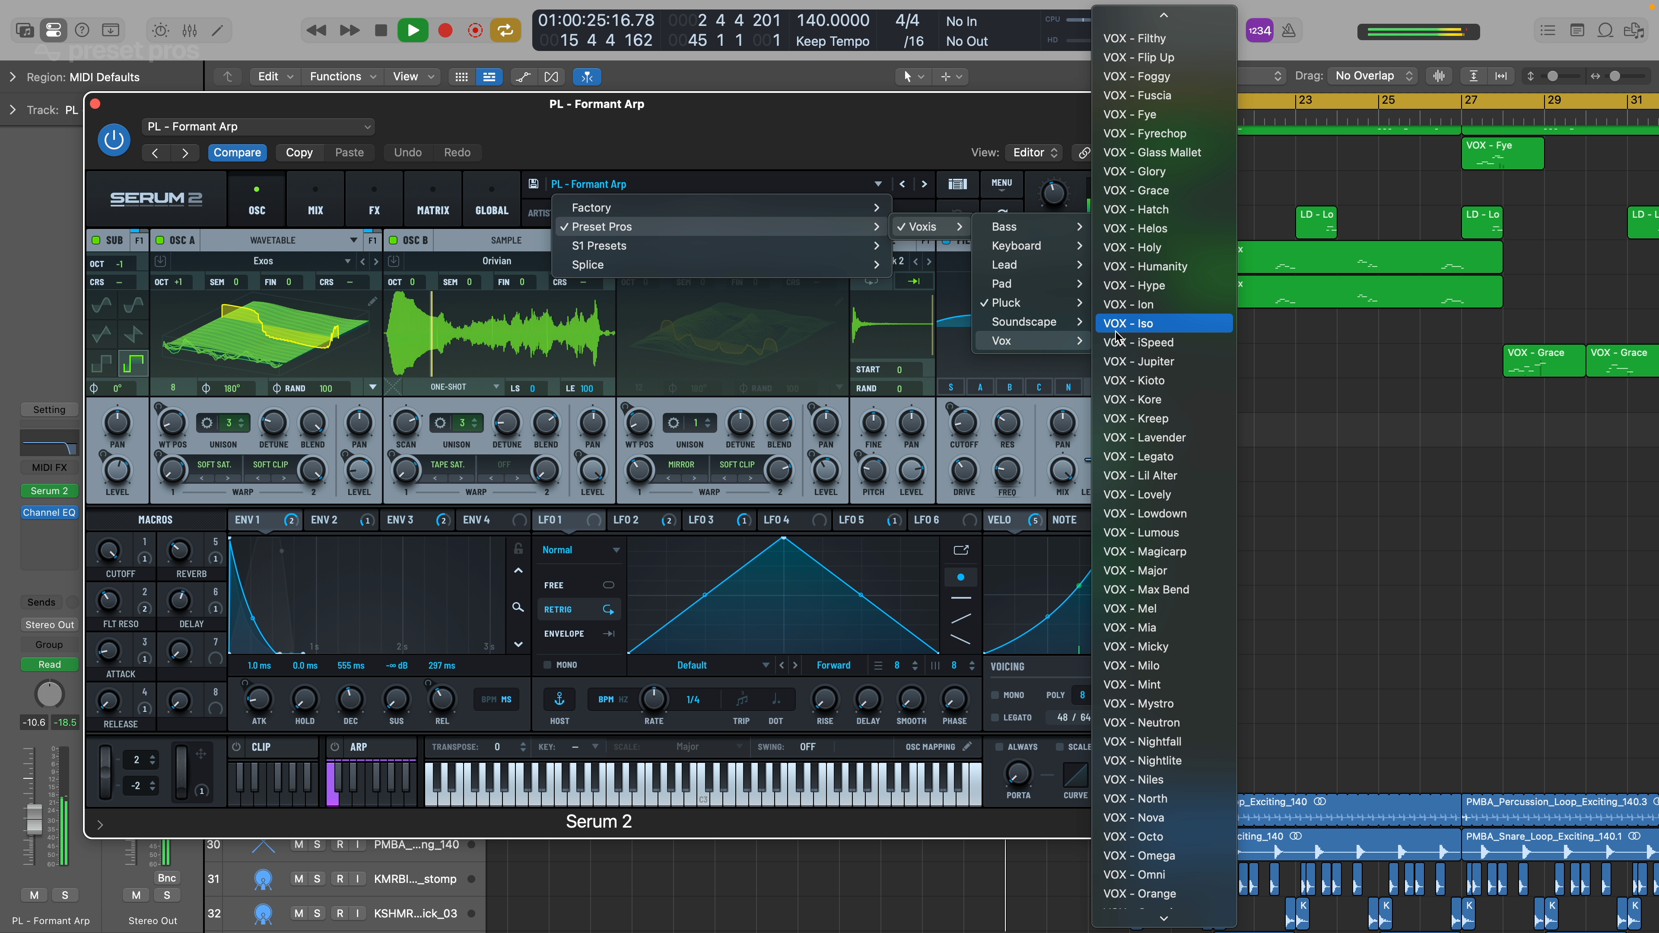The height and width of the screenshot is (933, 1659).
Task: Open the Note Pads icon
Action: (1576, 30)
